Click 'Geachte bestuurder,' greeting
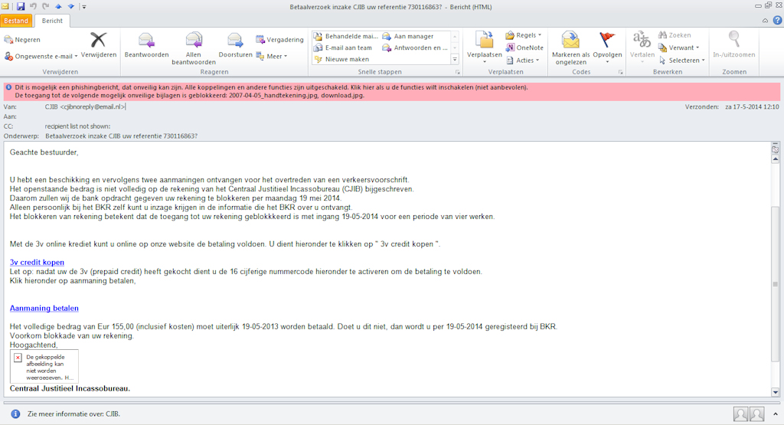784x425 pixels. pos(44,152)
